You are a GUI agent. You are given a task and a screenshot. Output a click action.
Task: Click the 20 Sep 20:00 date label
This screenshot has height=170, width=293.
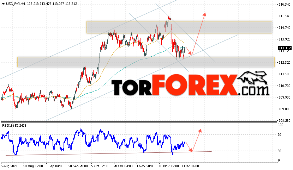point(78,166)
